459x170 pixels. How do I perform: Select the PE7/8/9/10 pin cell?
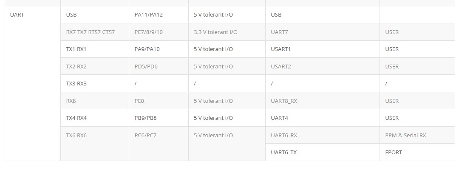tap(159, 32)
